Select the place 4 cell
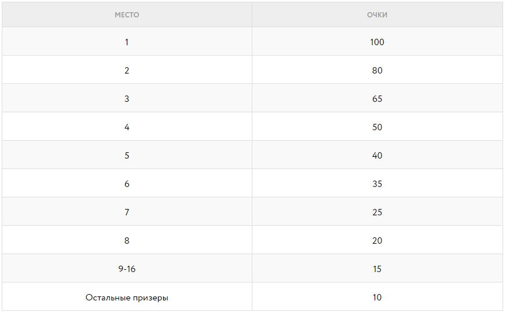 (127, 127)
